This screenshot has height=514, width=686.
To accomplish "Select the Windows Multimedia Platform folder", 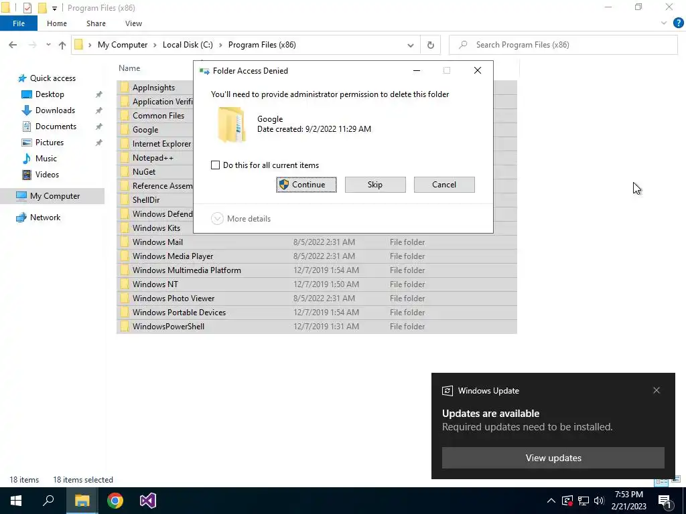I will point(317,270).
